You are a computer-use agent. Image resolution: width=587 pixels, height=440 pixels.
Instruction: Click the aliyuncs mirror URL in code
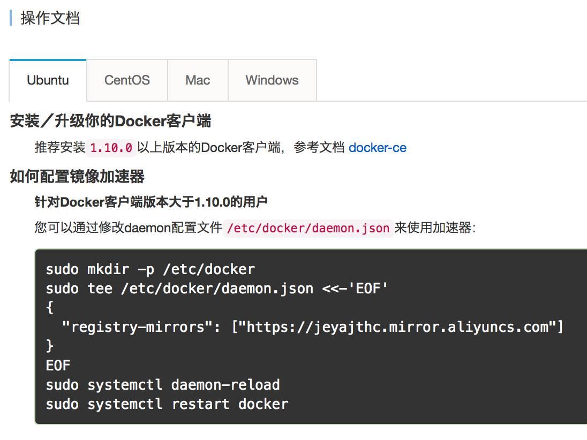click(397, 327)
